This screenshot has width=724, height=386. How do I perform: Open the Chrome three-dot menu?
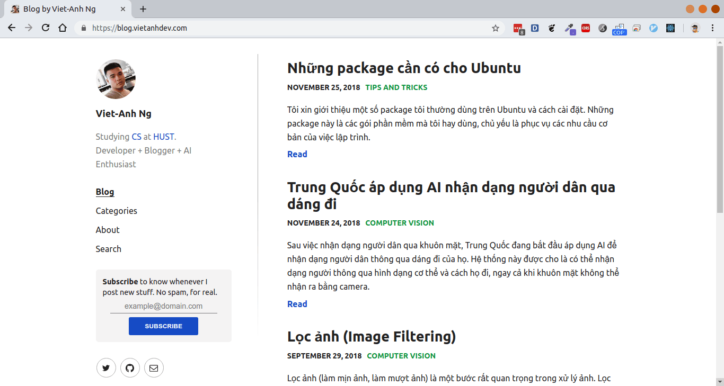pos(713,28)
